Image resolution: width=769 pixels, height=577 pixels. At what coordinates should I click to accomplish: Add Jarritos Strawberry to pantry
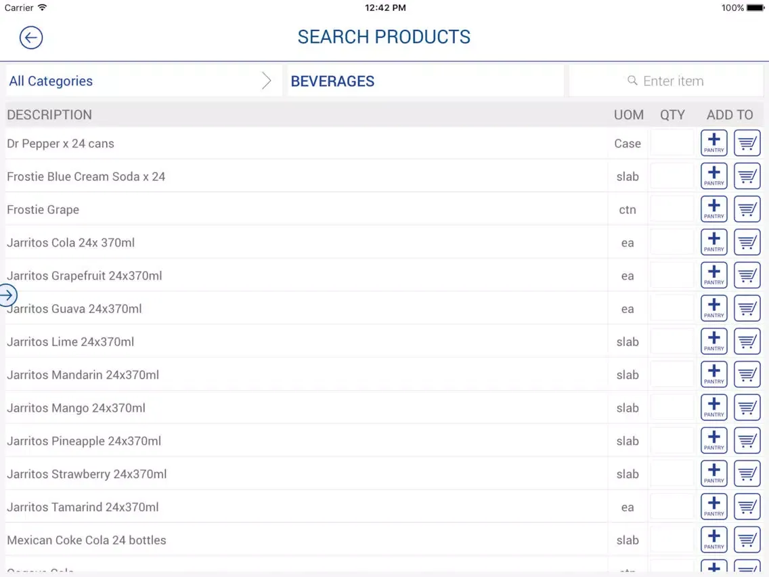pyautogui.click(x=713, y=473)
